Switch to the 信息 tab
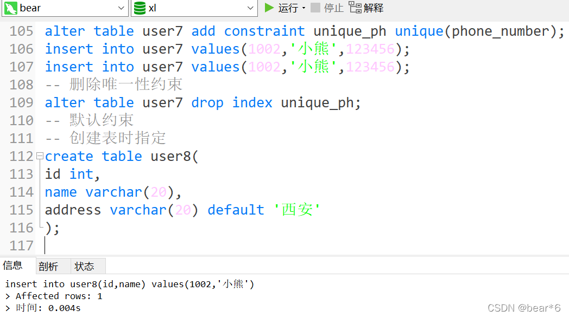Screen dimensions: 569x317 pyautogui.click(x=12, y=266)
